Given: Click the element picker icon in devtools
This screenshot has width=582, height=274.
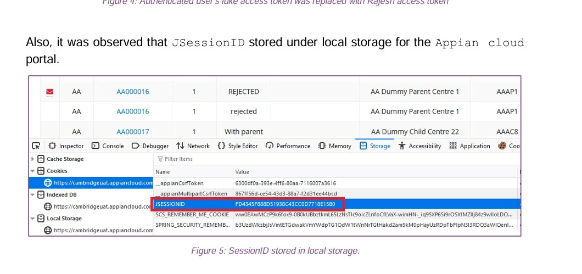Looking at the screenshot, I should tap(36, 146).
